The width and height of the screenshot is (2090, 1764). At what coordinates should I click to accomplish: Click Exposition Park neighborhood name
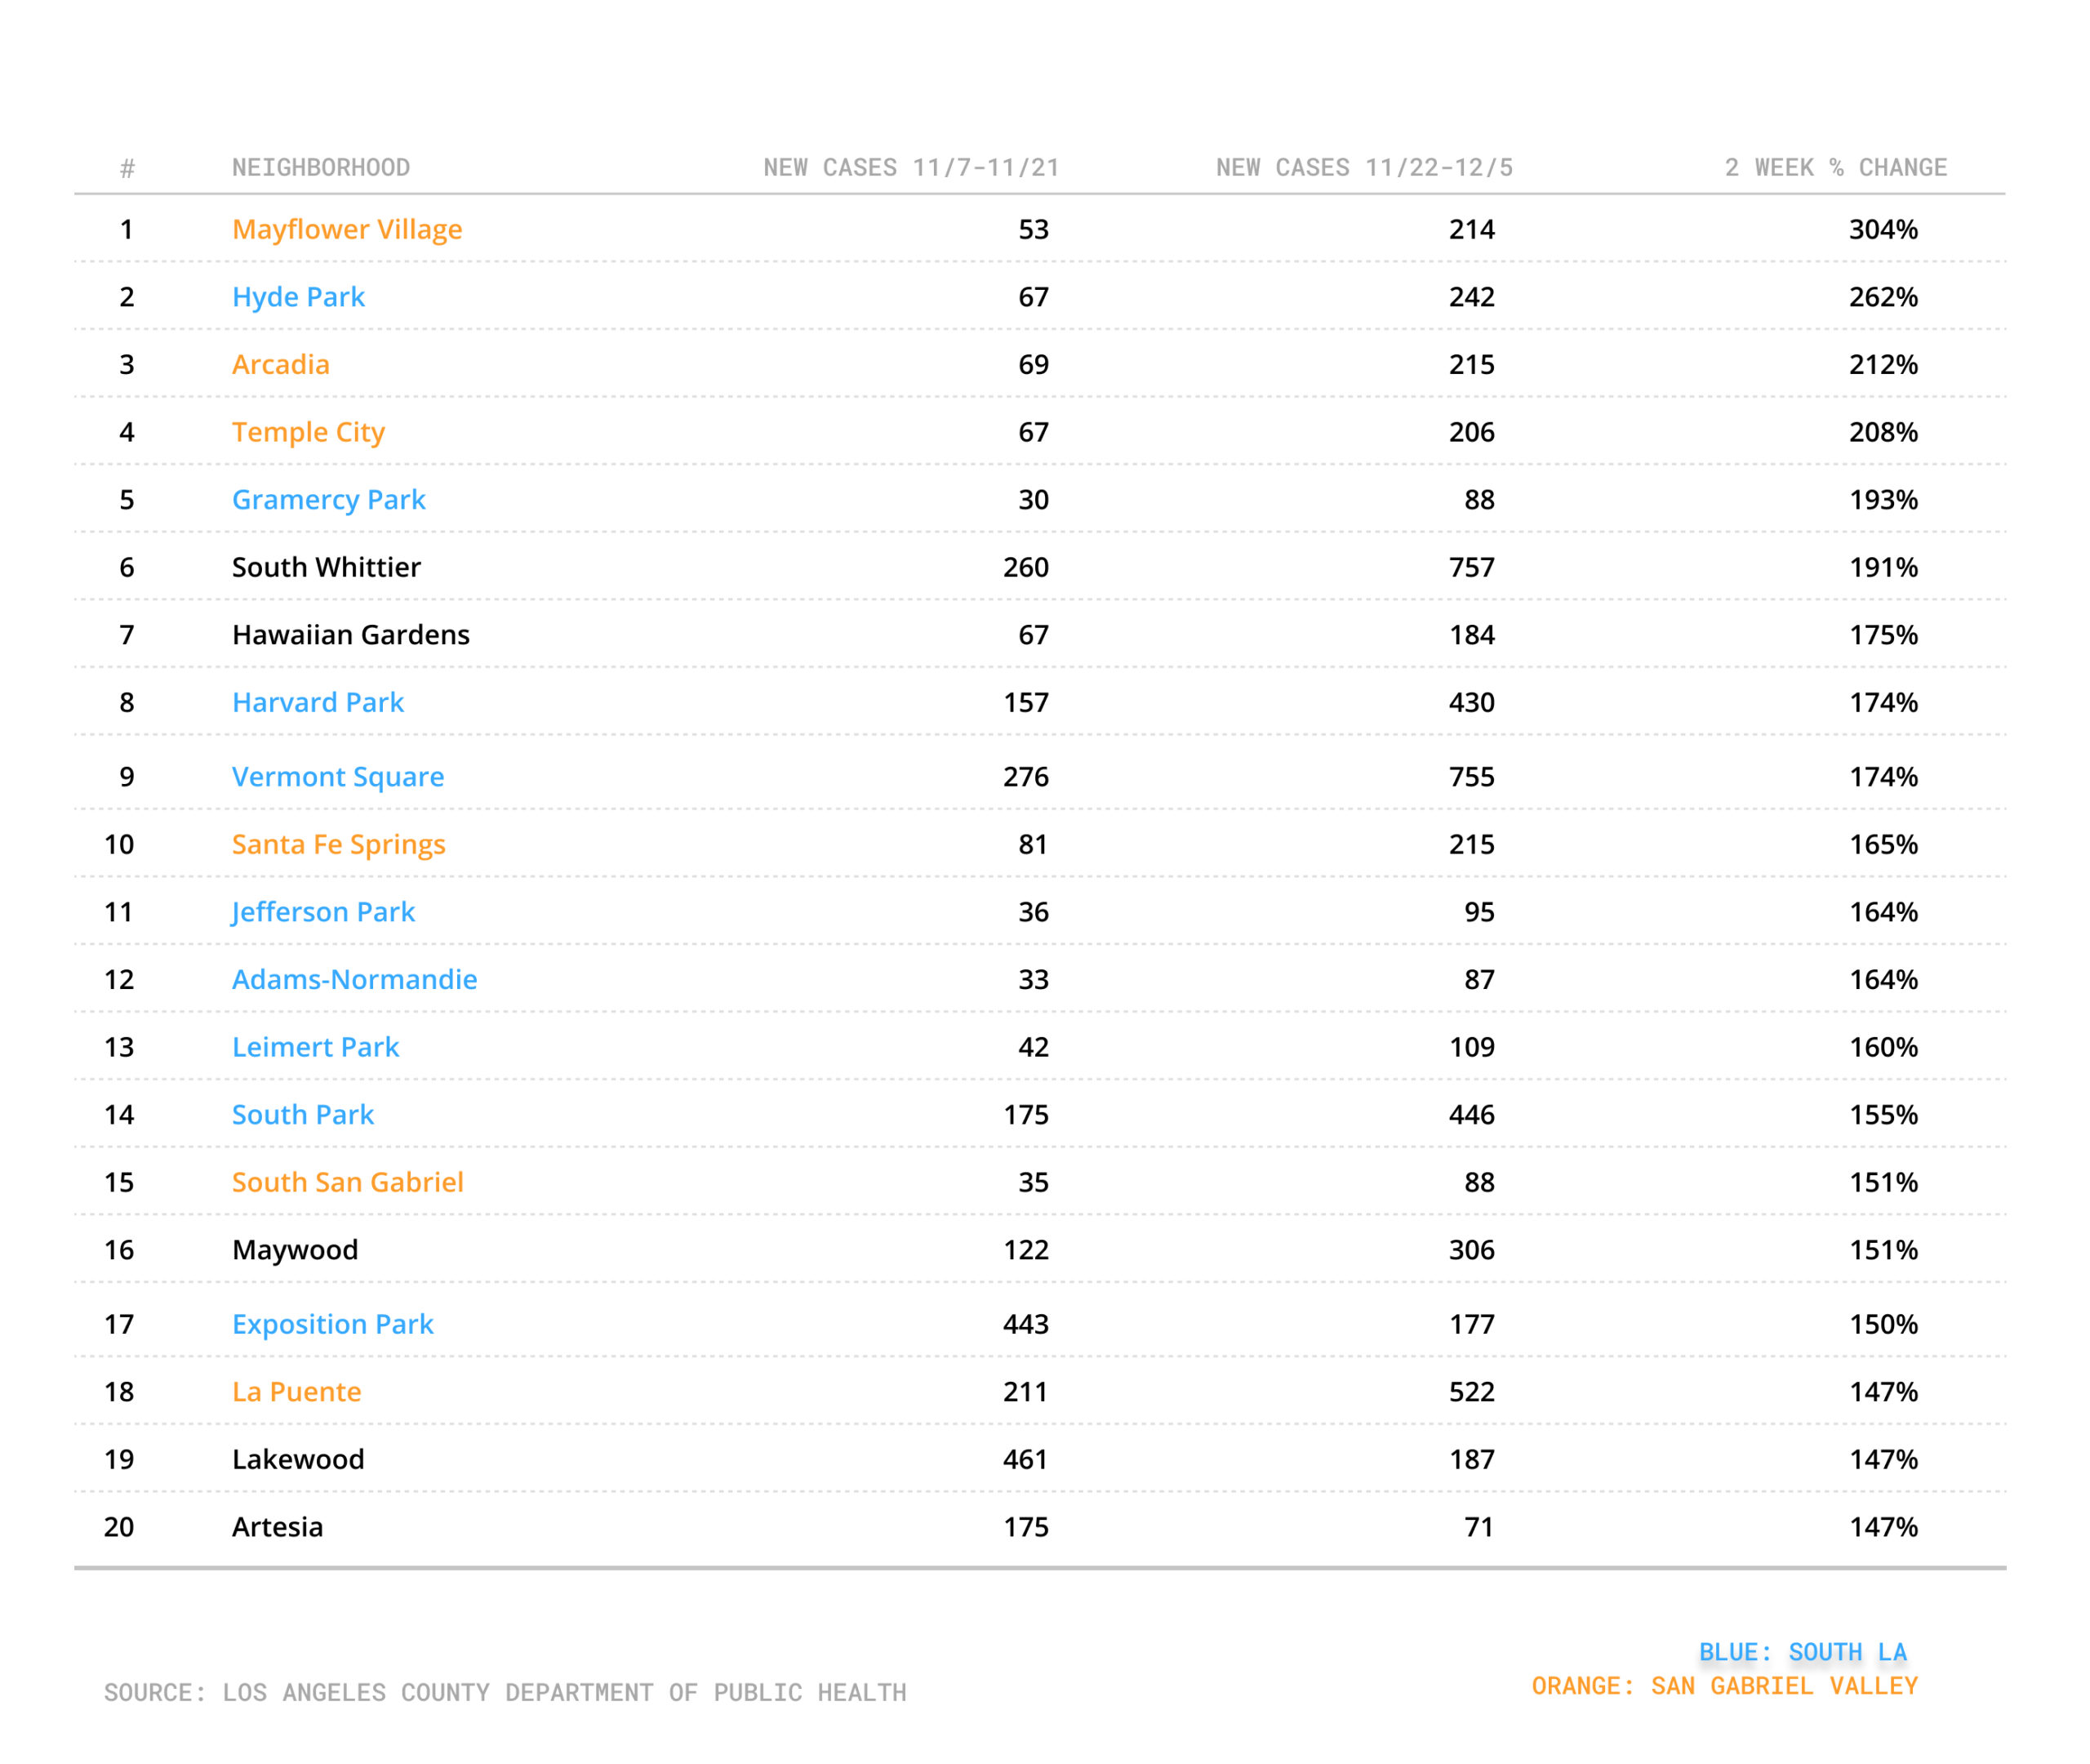(x=333, y=1325)
